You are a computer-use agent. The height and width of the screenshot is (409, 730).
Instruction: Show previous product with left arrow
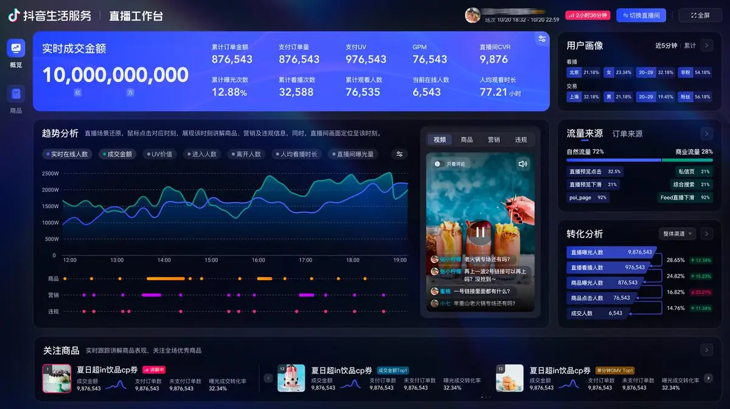(x=268, y=378)
